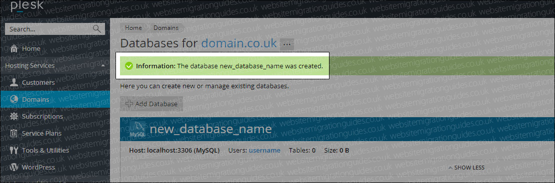Open Tools & Utilities in sidebar
The width and height of the screenshot is (555, 183).
tap(45, 150)
